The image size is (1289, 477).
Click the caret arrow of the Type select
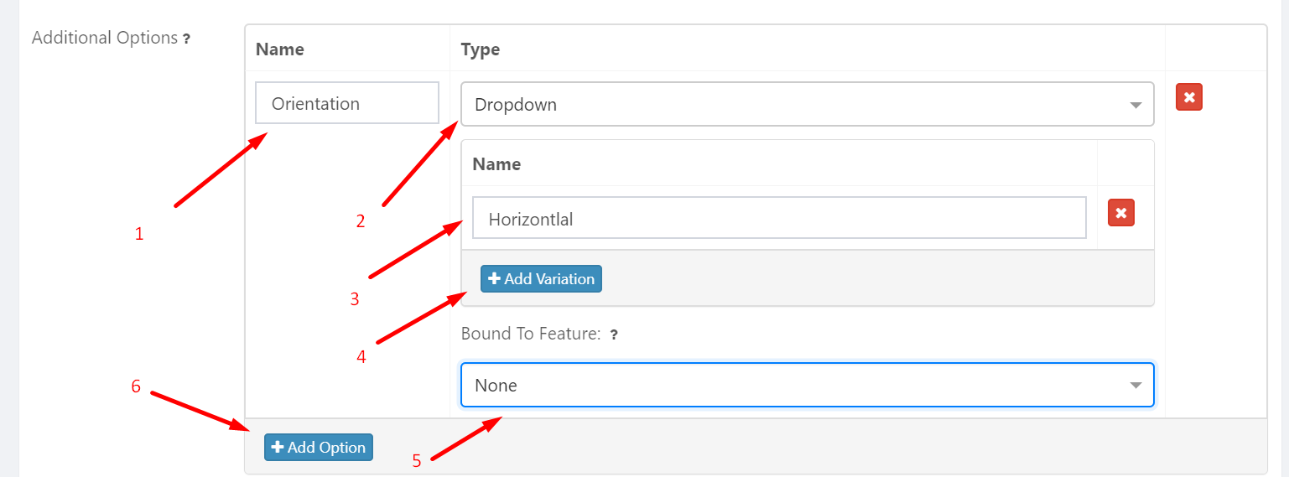point(1136,106)
